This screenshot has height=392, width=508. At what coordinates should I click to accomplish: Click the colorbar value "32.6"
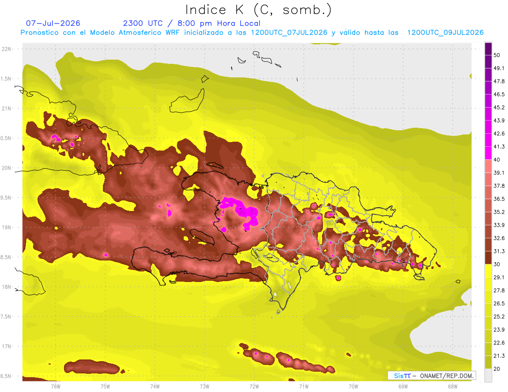(499, 238)
